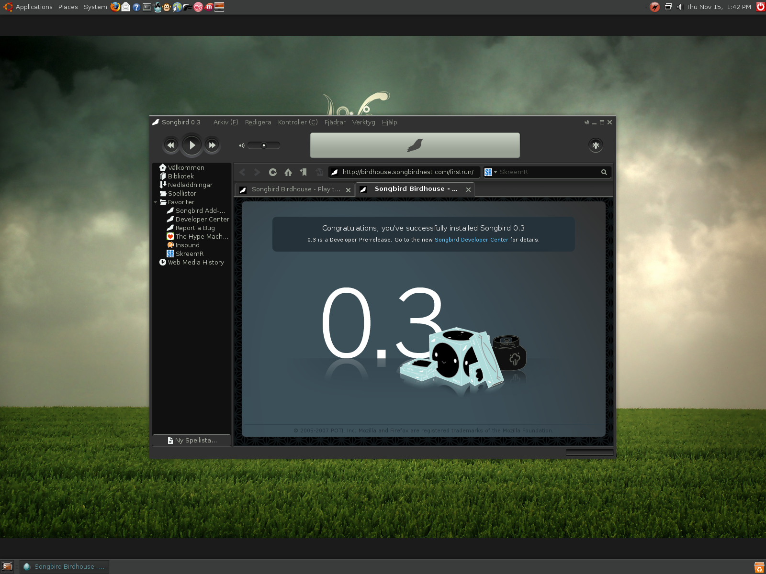Screen dimensions: 766x574
Task: Open the Verktyg menu
Action: tap(363, 122)
